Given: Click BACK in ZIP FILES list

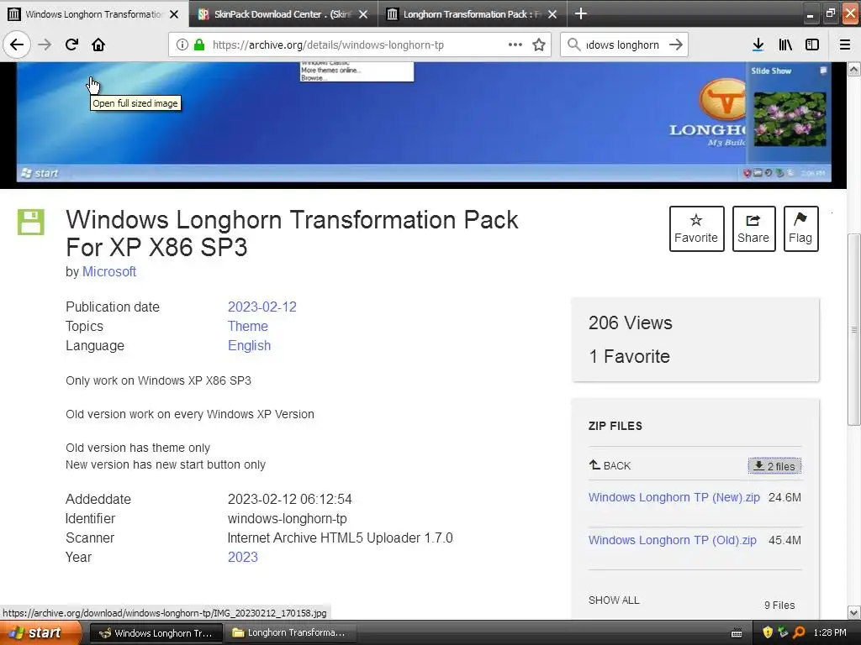Looking at the screenshot, I should coord(610,465).
